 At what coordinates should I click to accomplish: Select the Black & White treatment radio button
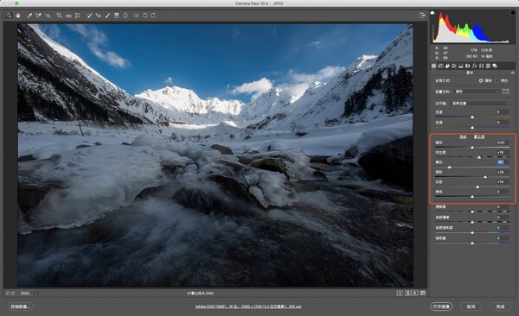(x=497, y=80)
